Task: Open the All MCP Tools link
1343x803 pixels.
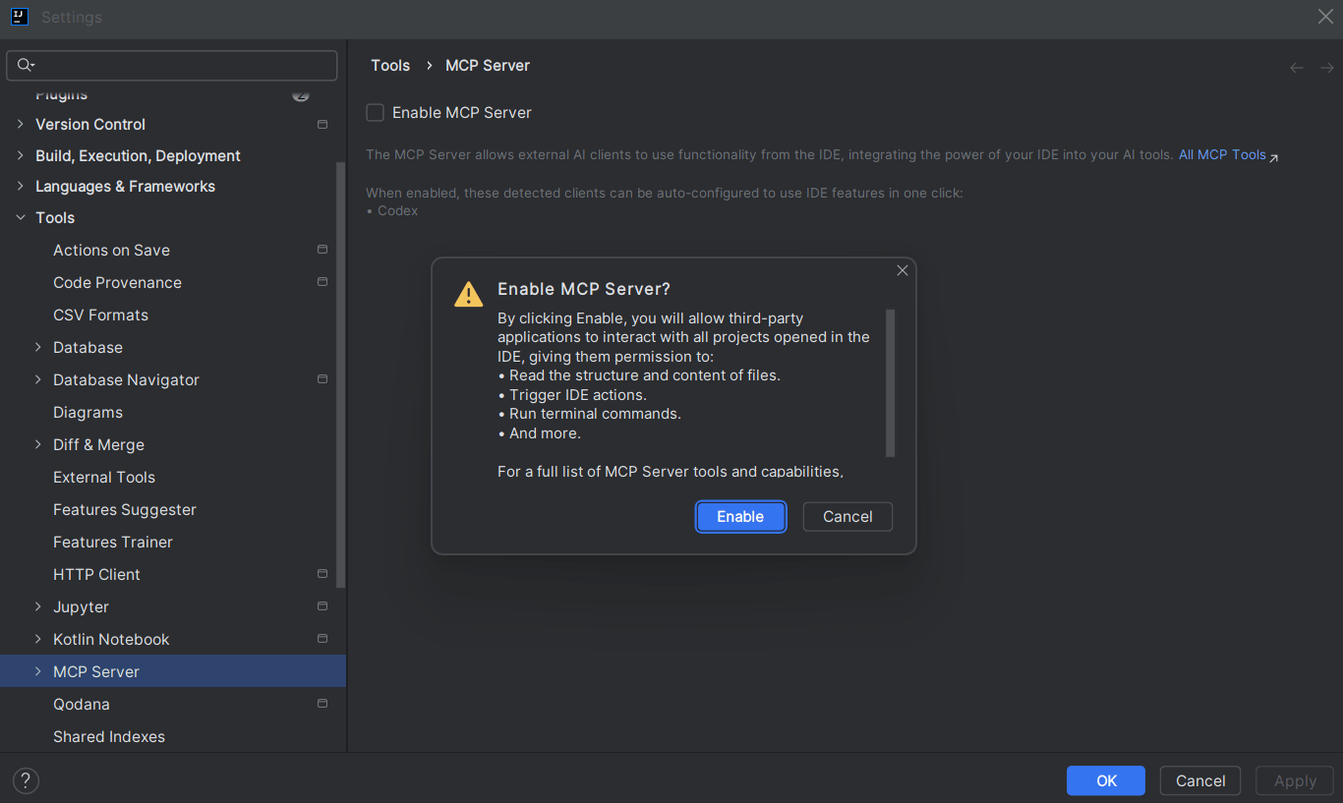Action: pyautogui.click(x=1222, y=155)
